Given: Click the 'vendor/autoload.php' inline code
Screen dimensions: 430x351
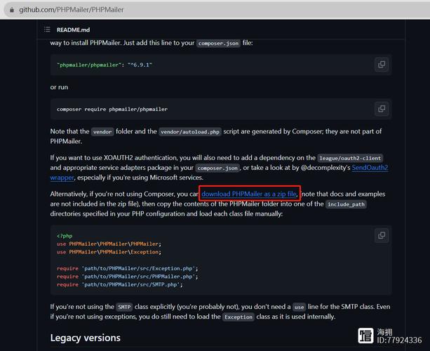Looking at the screenshot, I should pos(190,132).
